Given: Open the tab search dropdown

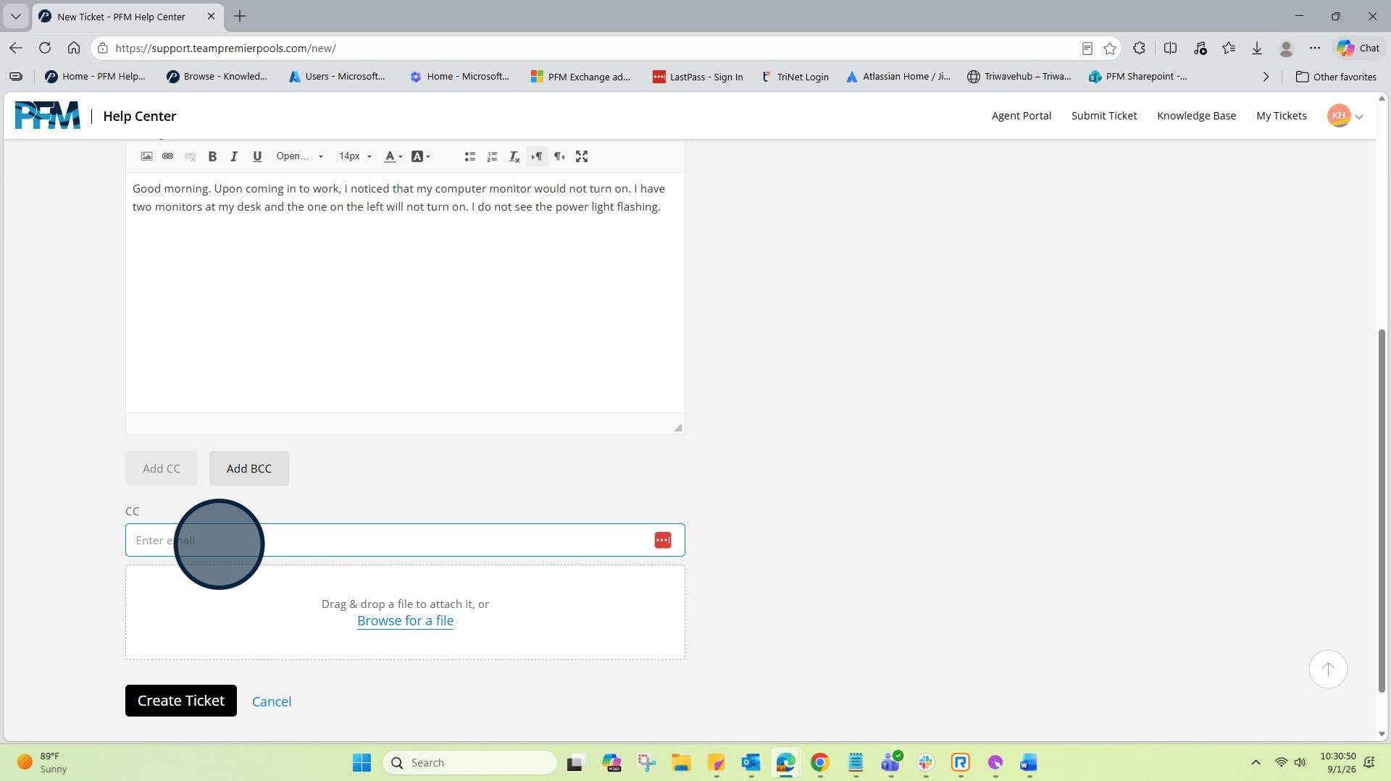Looking at the screenshot, I should (15, 16).
